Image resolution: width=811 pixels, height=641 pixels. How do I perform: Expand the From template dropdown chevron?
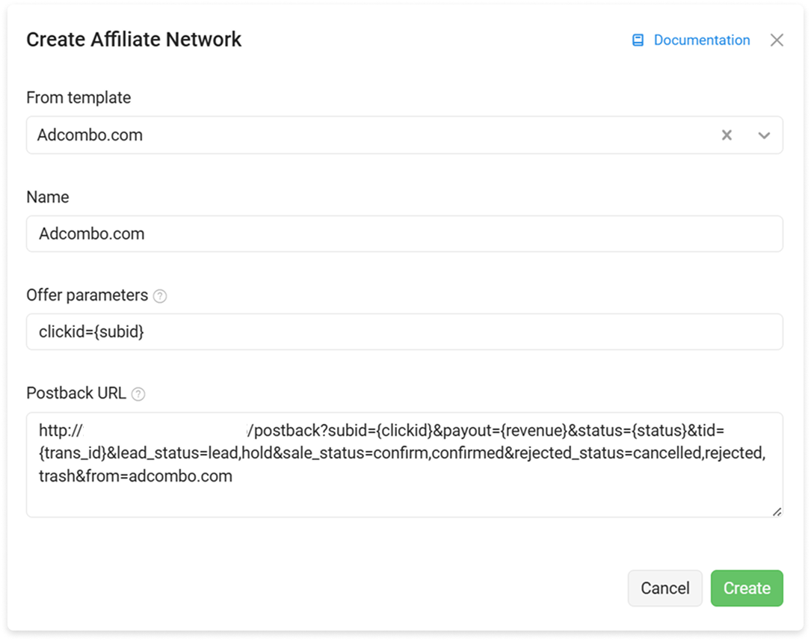764,135
